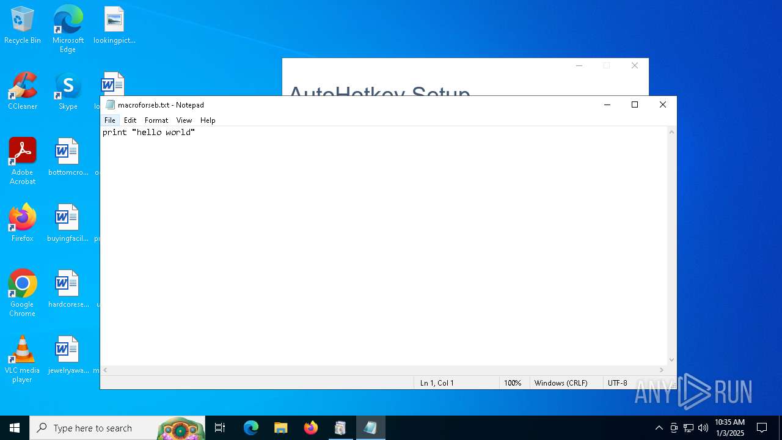Click the horizontal scrollbar left arrow in Notepad

coord(106,370)
